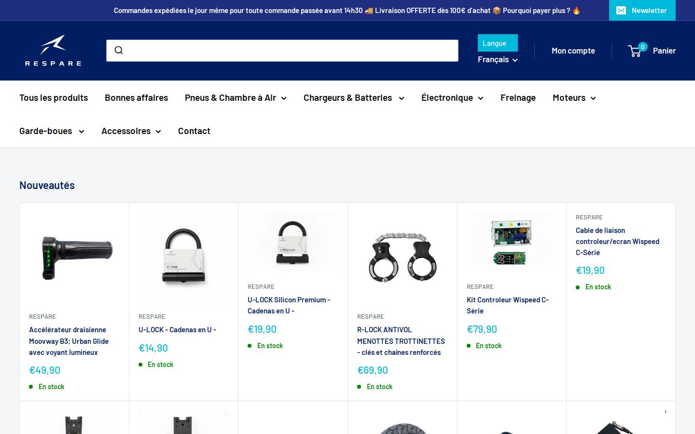Click the Newsletter envelope icon

point(621,10)
